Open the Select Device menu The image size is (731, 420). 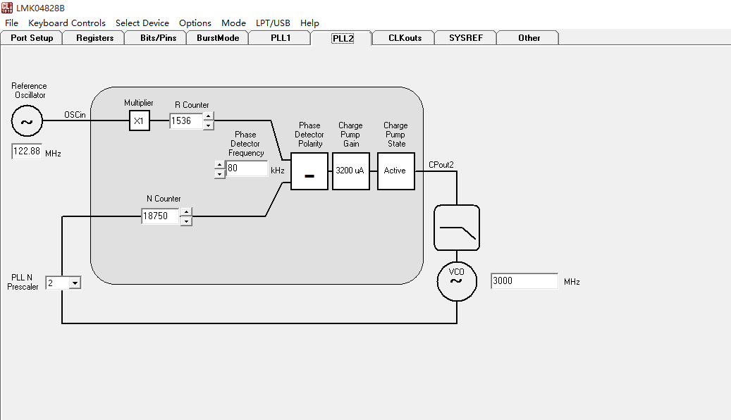(x=142, y=23)
